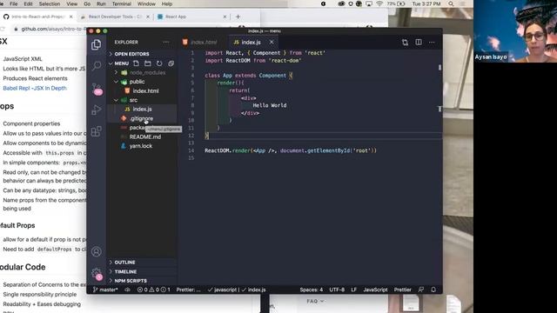
Task: Open Explorer more actions ellipsis
Action: (x=166, y=42)
